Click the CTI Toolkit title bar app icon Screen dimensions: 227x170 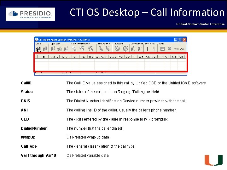pos(36,40)
